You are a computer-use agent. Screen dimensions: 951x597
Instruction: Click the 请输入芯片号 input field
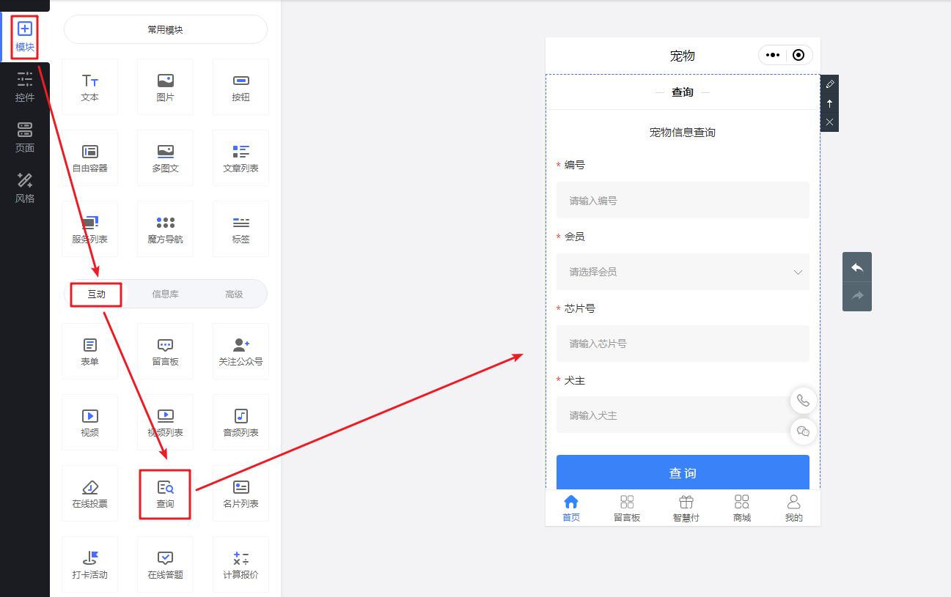tap(683, 344)
